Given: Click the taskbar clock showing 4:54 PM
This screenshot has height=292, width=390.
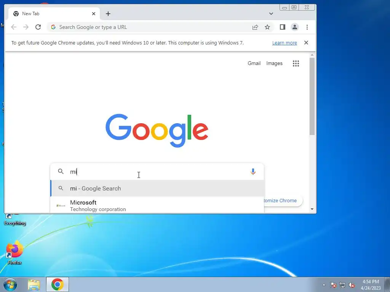Looking at the screenshot, I should point(371,285).
